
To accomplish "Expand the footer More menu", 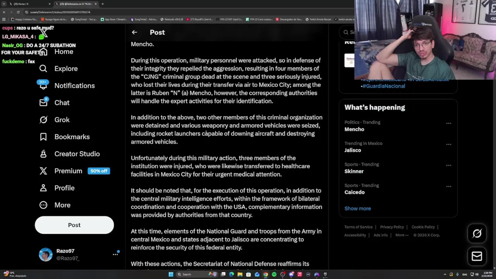I will pos(401,235).
